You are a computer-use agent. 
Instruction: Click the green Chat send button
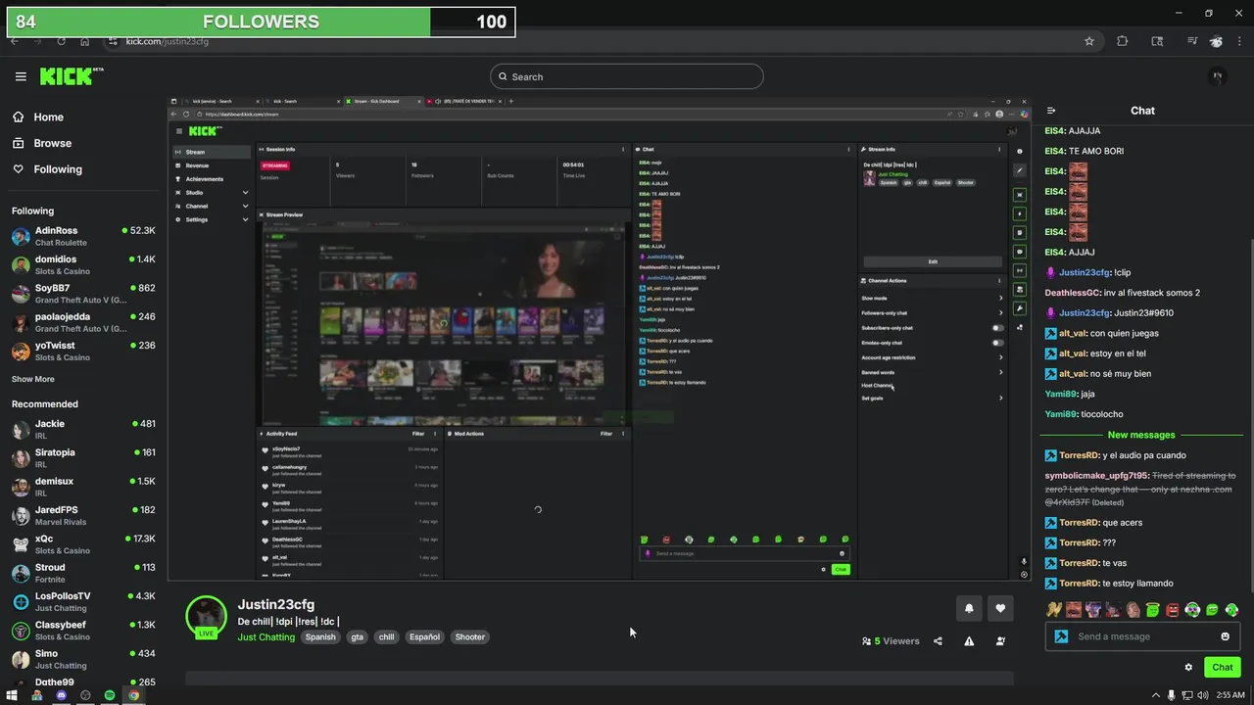[x=1222, y=668]
